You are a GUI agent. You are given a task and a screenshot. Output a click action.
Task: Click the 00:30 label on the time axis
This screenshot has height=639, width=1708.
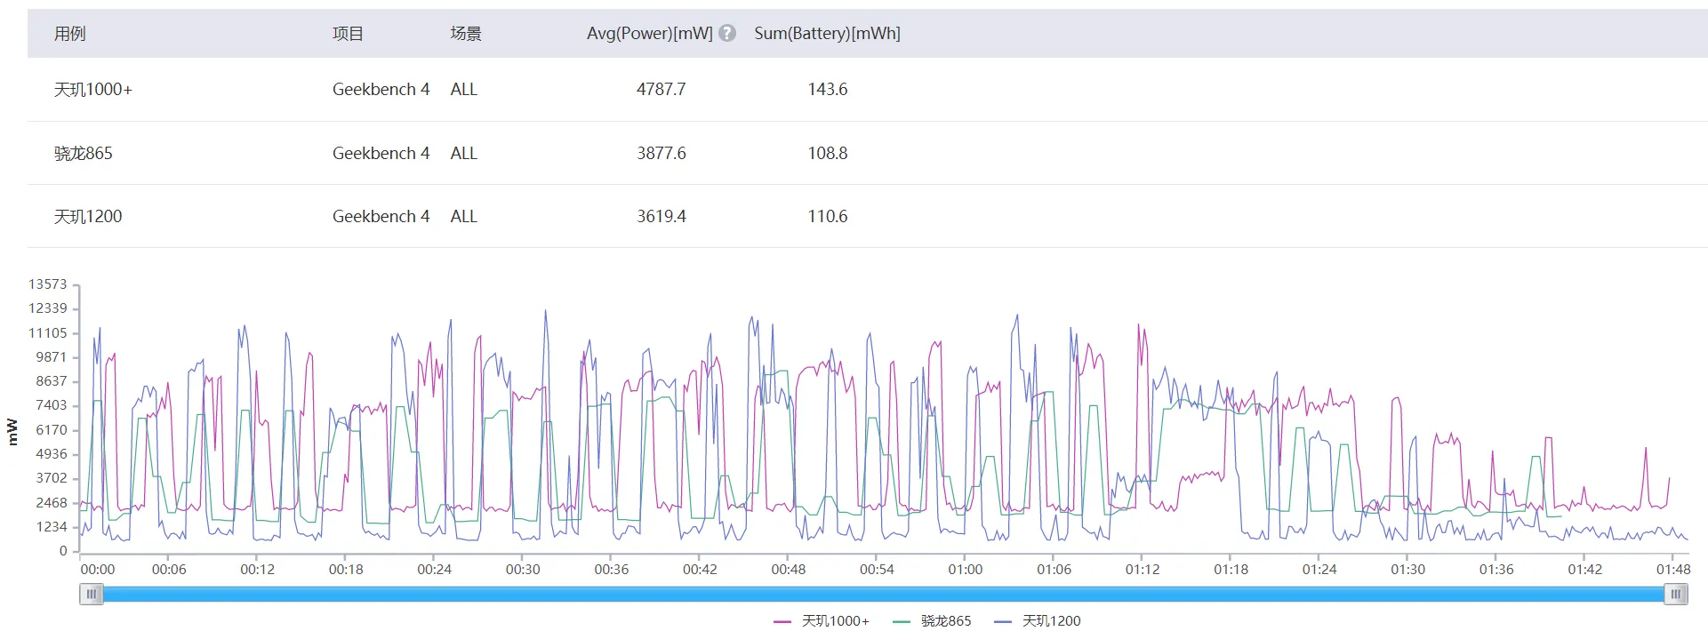(523, 570)
